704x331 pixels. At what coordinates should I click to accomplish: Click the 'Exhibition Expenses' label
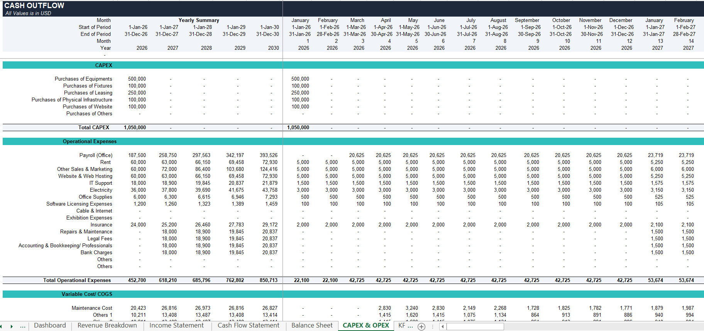coord(89,218)
